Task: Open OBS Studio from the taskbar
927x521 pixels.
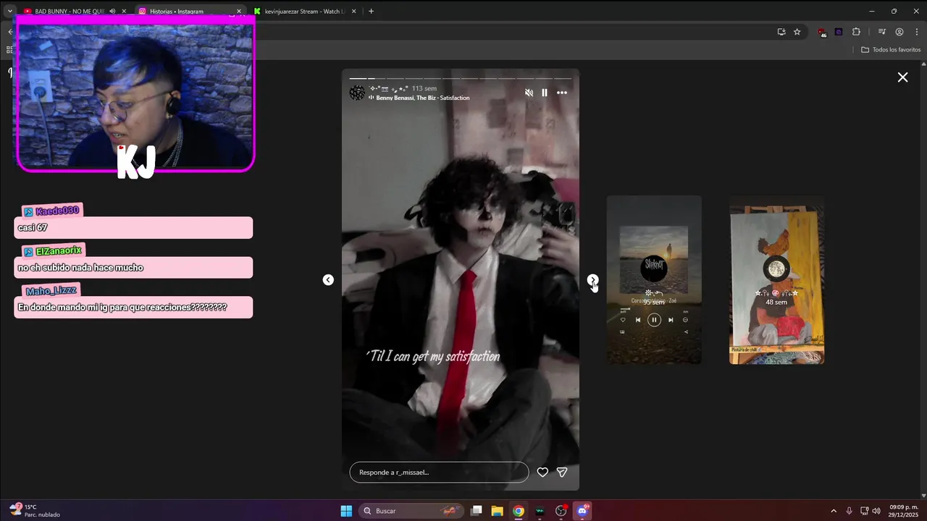Action: click(561, 511)
